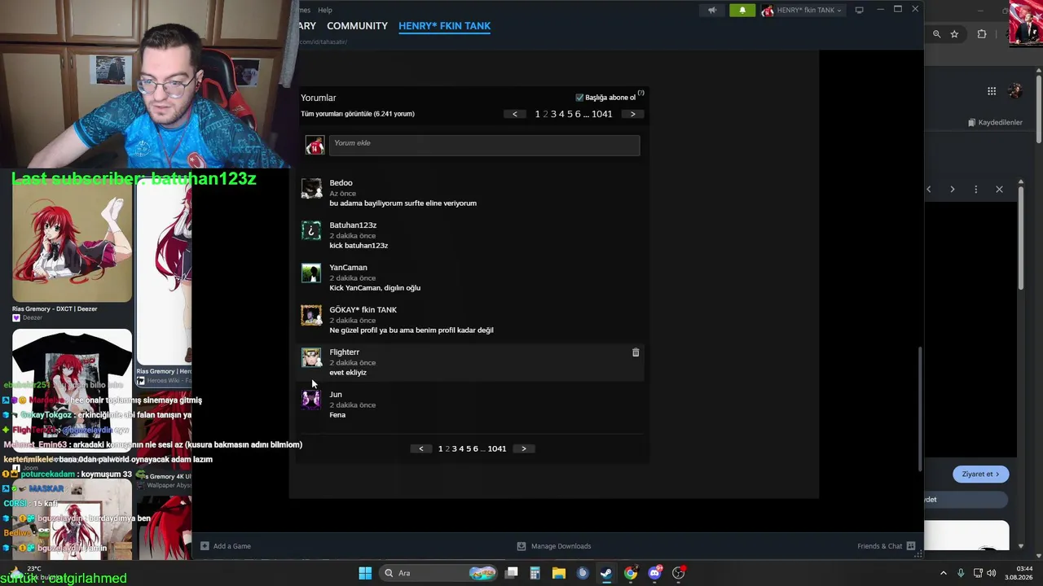Open Google account avatar in Chrome
Screen dimensions: 1043x586
point(1015,91)
